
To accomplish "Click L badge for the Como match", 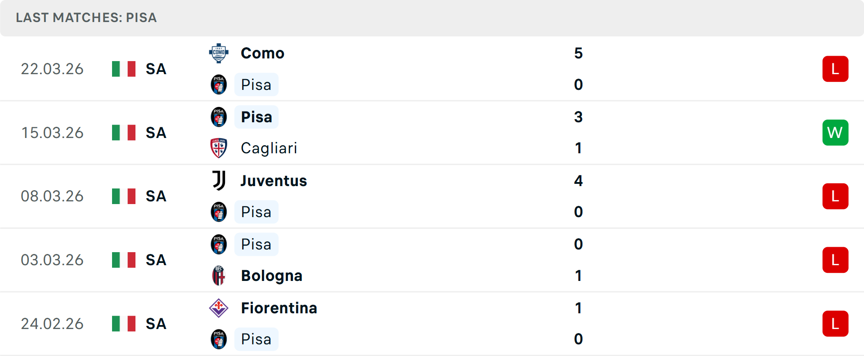I will (835, 69).
